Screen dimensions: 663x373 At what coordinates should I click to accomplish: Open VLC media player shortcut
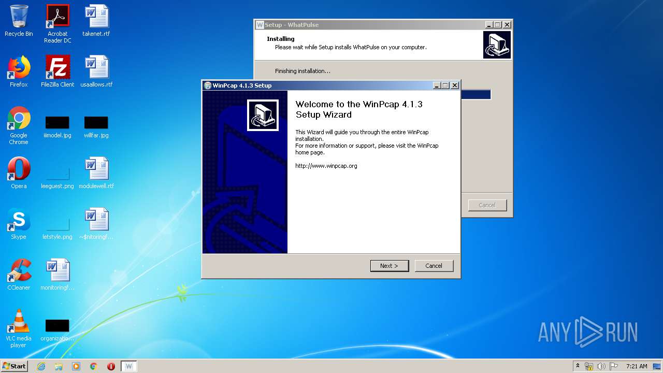click(19, 328)
